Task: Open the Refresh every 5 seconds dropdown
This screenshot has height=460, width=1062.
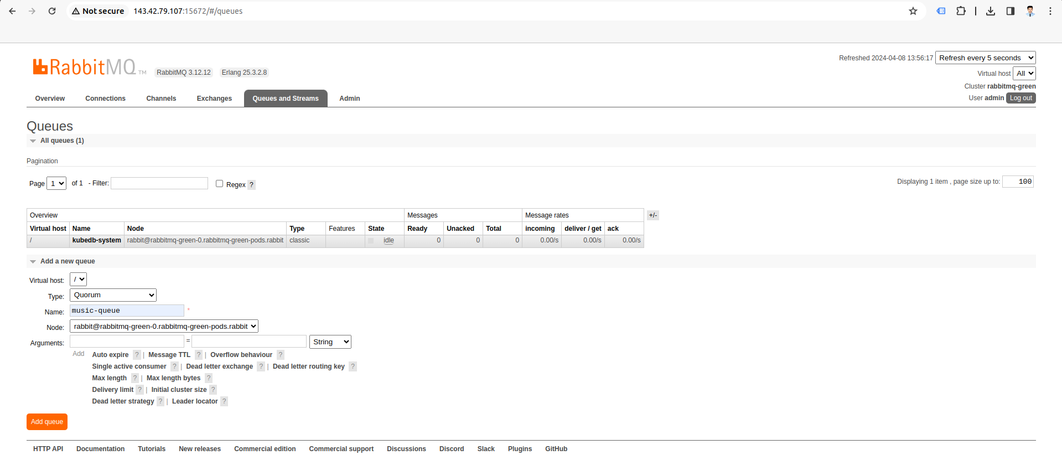Action: 985,58
